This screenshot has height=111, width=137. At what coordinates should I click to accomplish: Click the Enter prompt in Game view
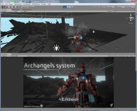68,100
